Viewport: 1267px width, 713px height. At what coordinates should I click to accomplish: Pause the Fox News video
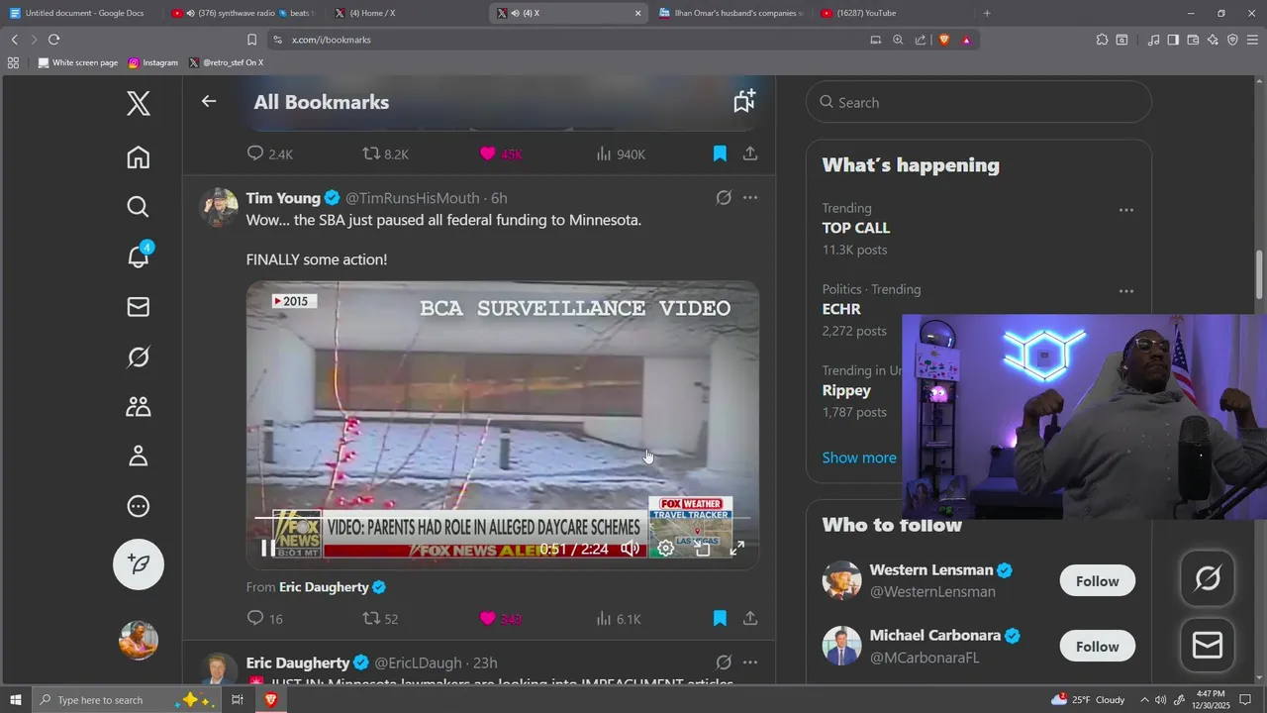coord(267,548)
